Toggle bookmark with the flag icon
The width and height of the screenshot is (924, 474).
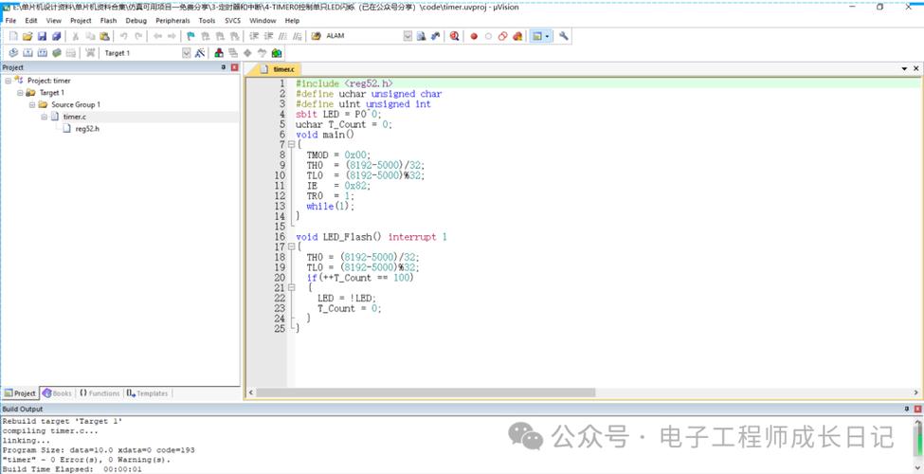[190, 36]
